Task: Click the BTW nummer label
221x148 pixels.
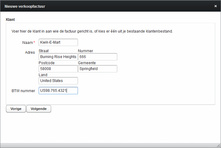Action: 23,91
